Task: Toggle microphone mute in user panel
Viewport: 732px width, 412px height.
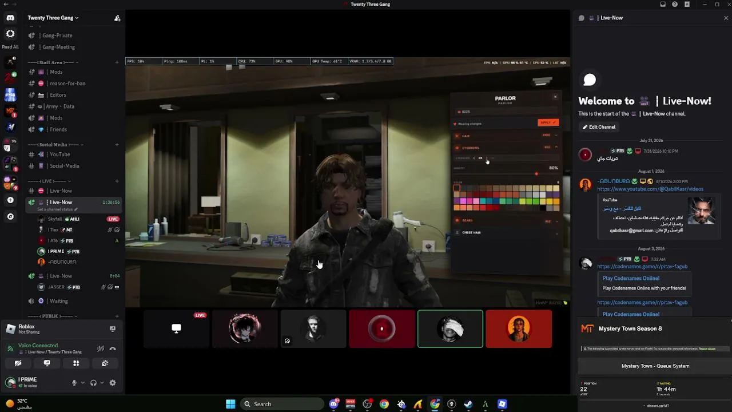Action: click(74, 383)
